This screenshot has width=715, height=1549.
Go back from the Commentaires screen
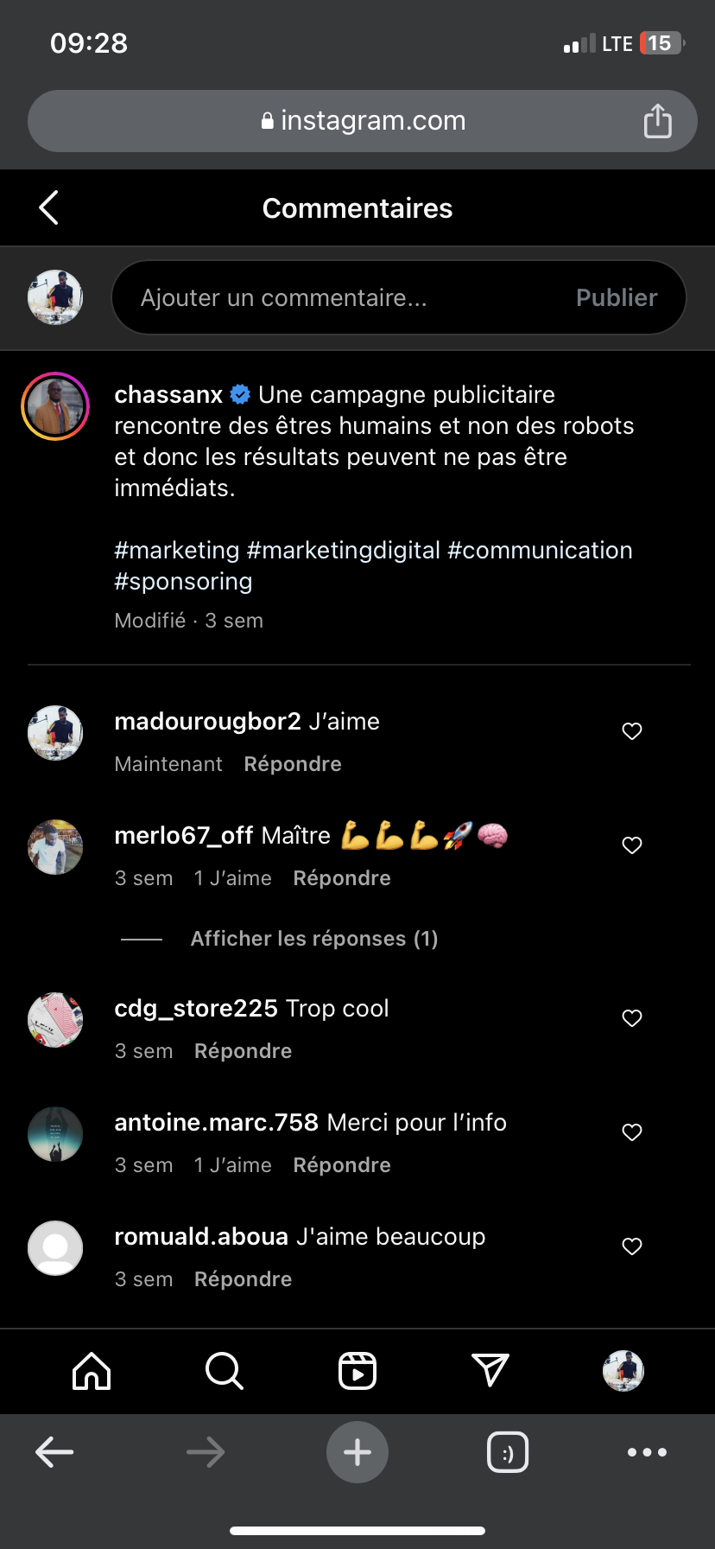point(49,207)
